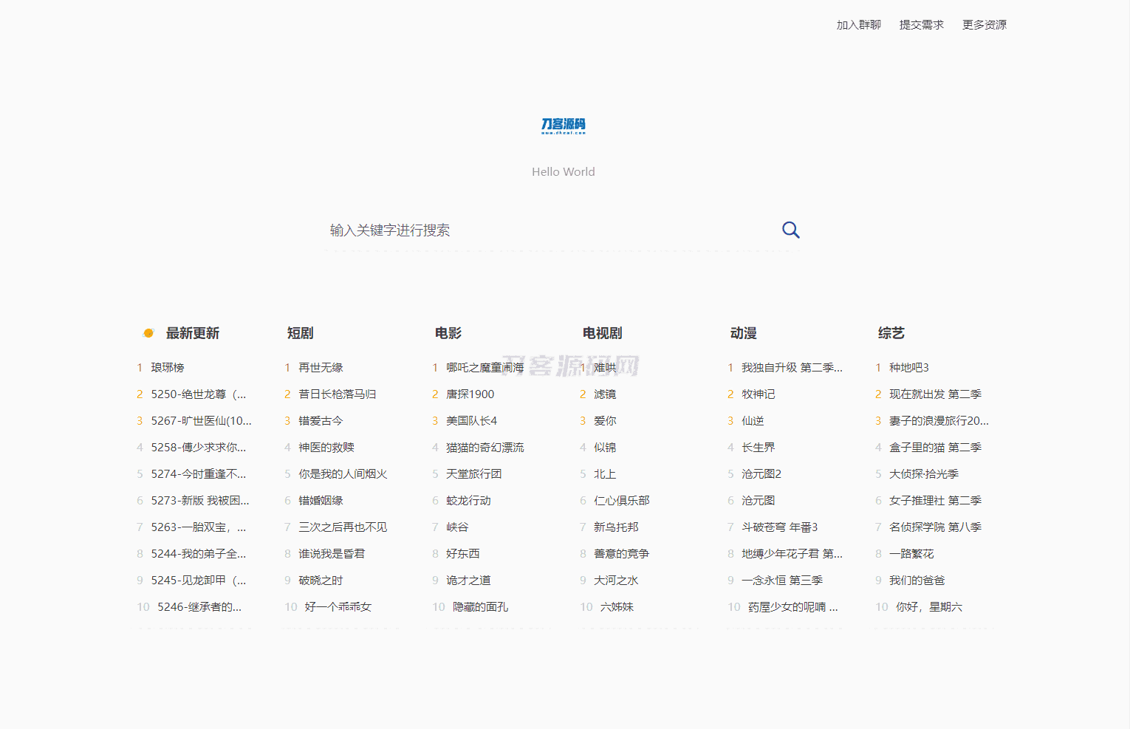Open 唐探1900 in the movie list
Viewport: 1130px width, 729px height.
pyautogui.click(x=470, y=394)
